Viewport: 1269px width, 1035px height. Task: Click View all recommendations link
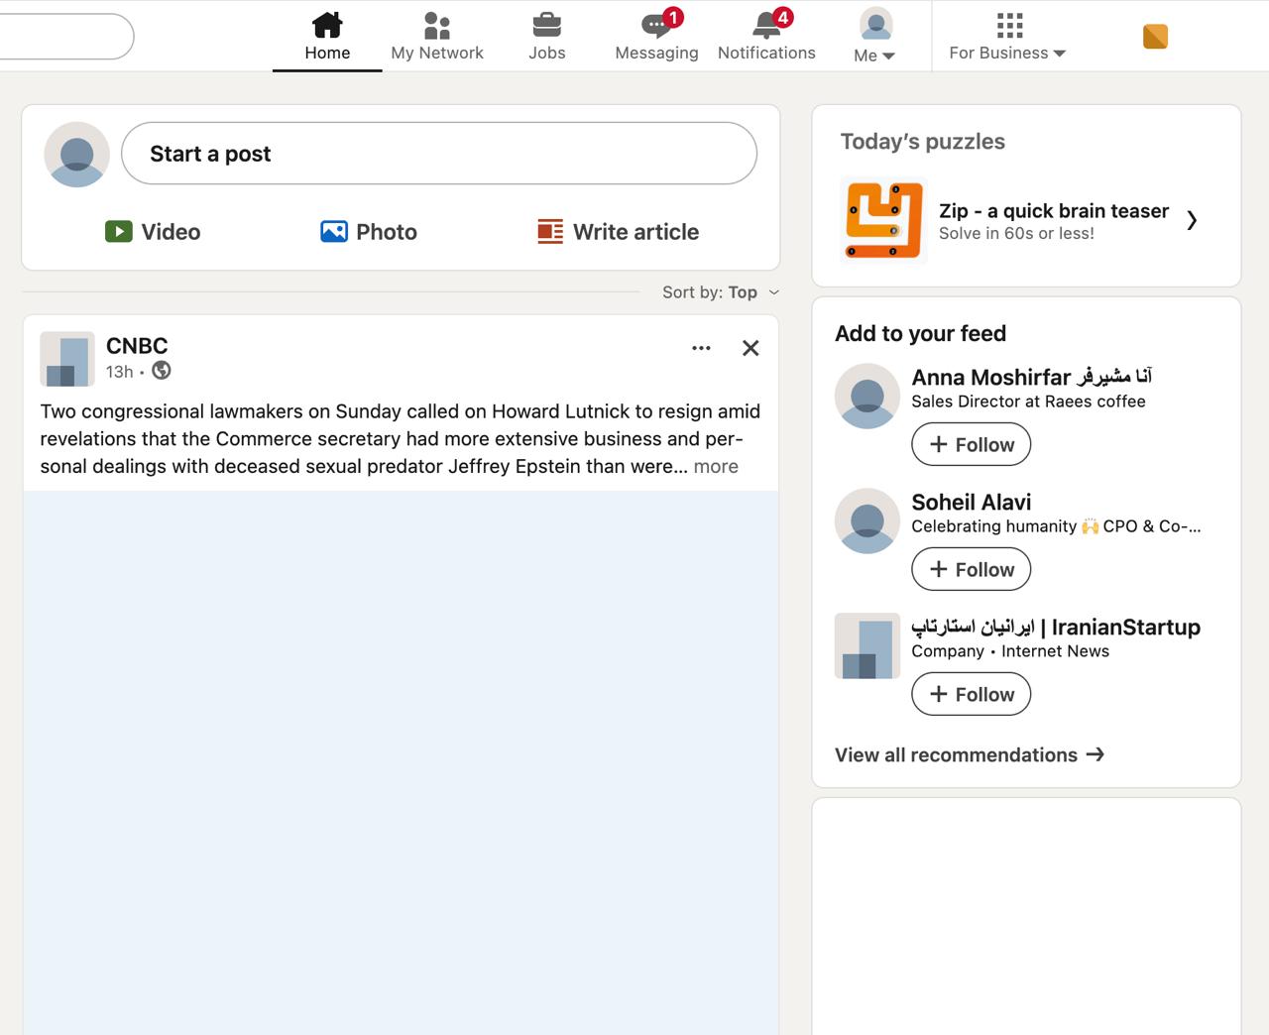click(x=969, y=755)
